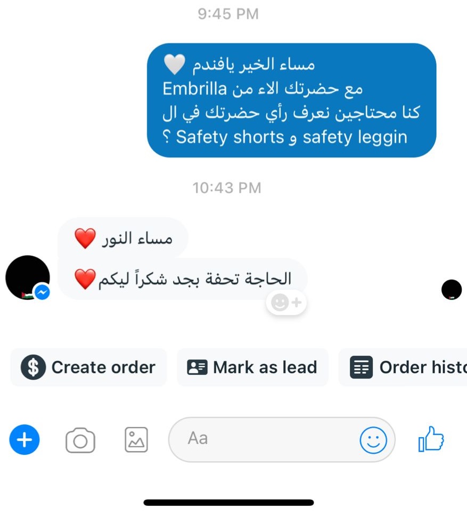Open the camera icon

pos(80,440)
